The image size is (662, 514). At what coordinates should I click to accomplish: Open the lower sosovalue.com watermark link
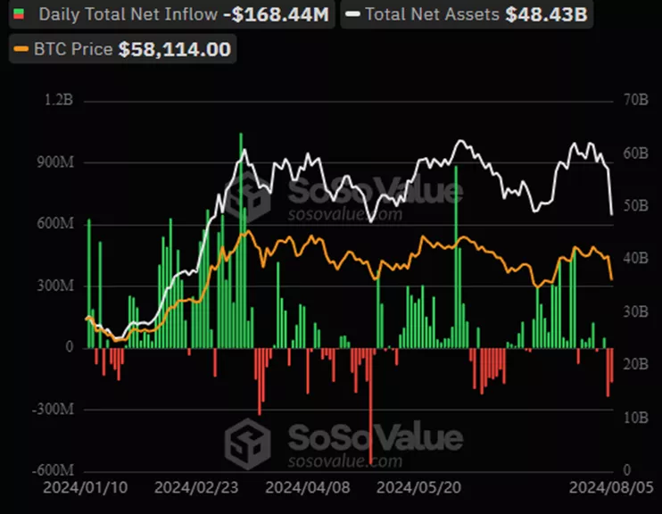point(344,461)
